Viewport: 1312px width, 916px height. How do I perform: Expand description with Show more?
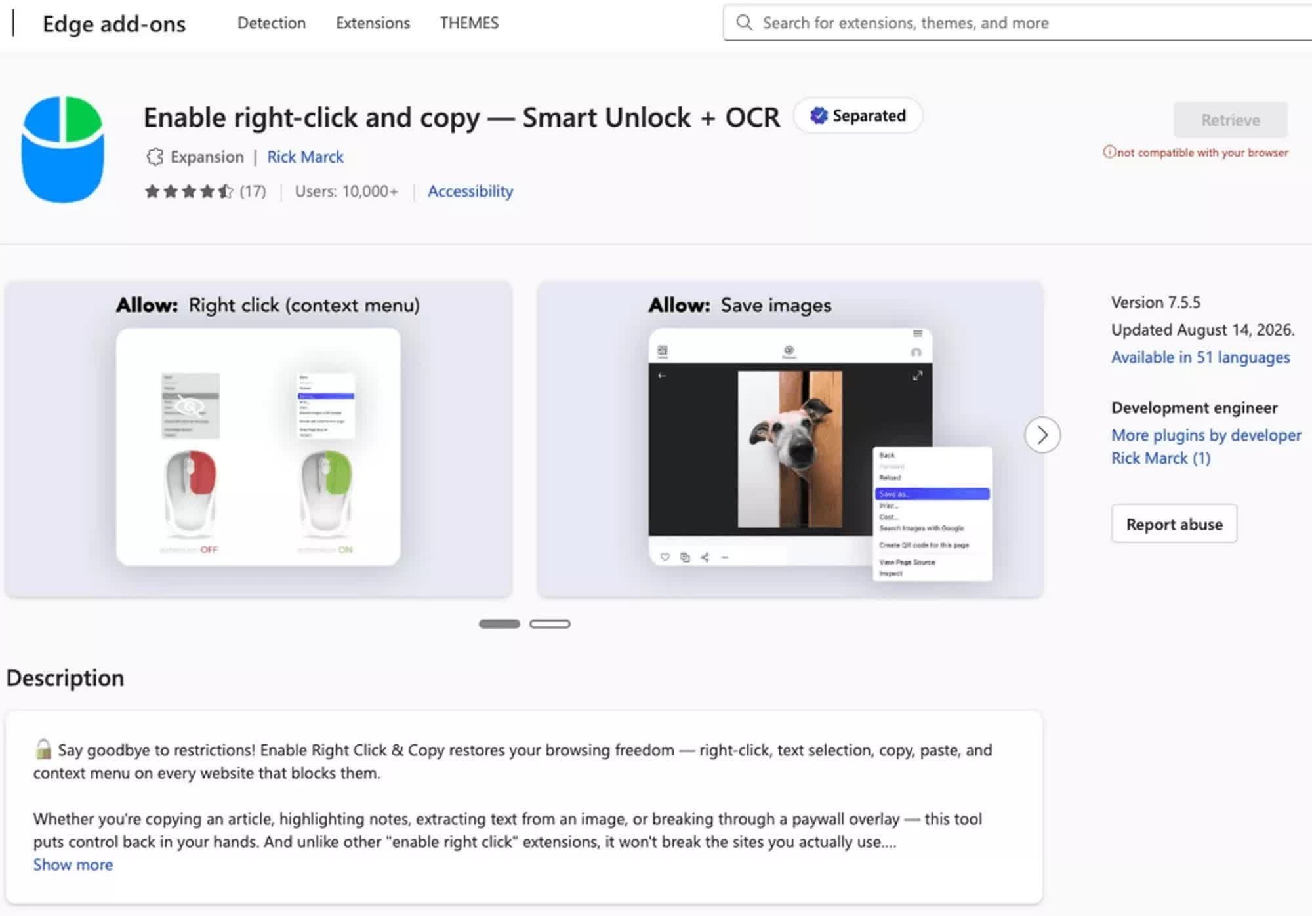[73, 865]
